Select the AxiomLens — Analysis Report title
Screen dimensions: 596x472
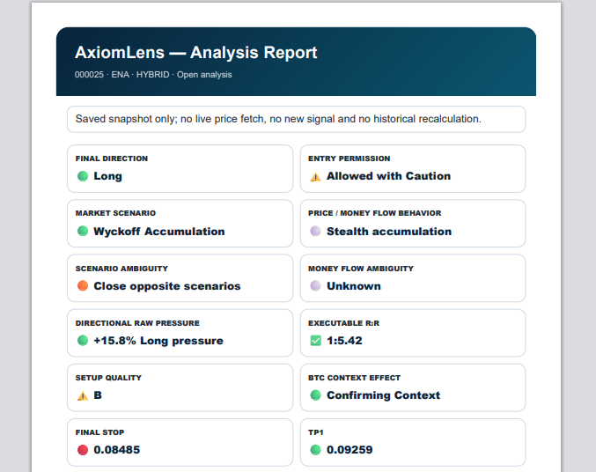[x=195, y=53]
